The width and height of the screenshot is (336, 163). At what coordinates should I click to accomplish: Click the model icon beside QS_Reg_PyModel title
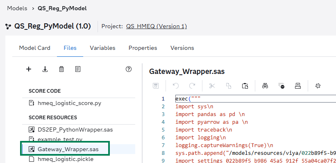click(x=8, y=27)
